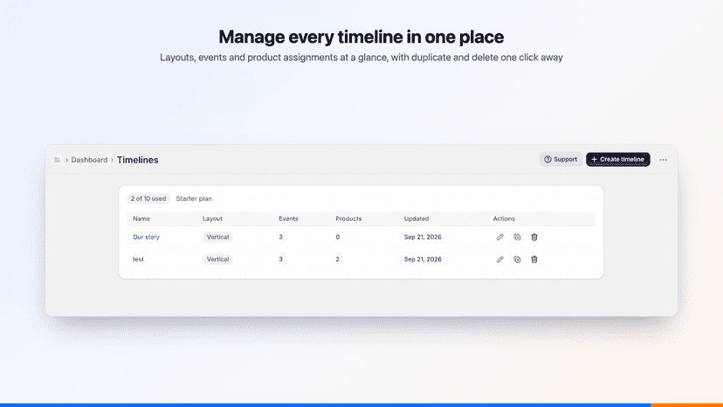Click the Name column header
The image size is (723, 407).
coord(141,218)
